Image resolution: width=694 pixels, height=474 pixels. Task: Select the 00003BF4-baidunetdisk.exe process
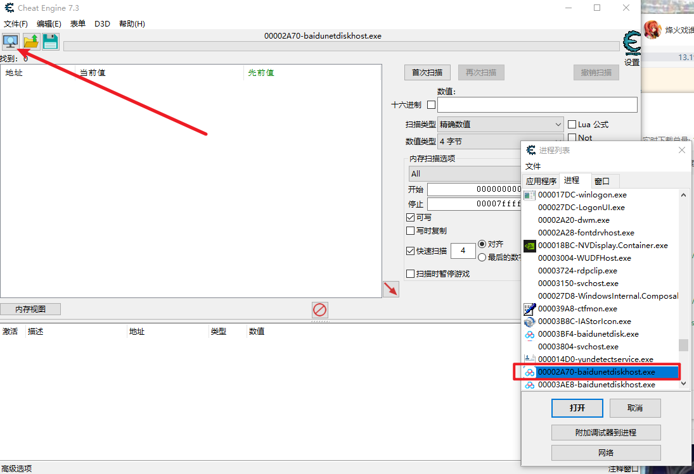click(x=588, y=334)
